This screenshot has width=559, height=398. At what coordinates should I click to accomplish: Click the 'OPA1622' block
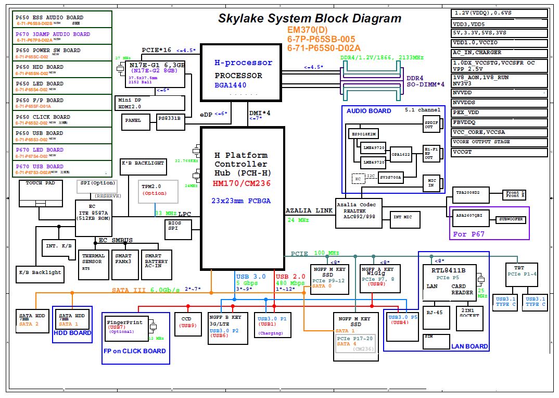coord(401,155)
